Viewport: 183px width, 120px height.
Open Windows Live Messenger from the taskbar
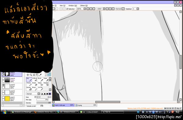pos(21,112)
